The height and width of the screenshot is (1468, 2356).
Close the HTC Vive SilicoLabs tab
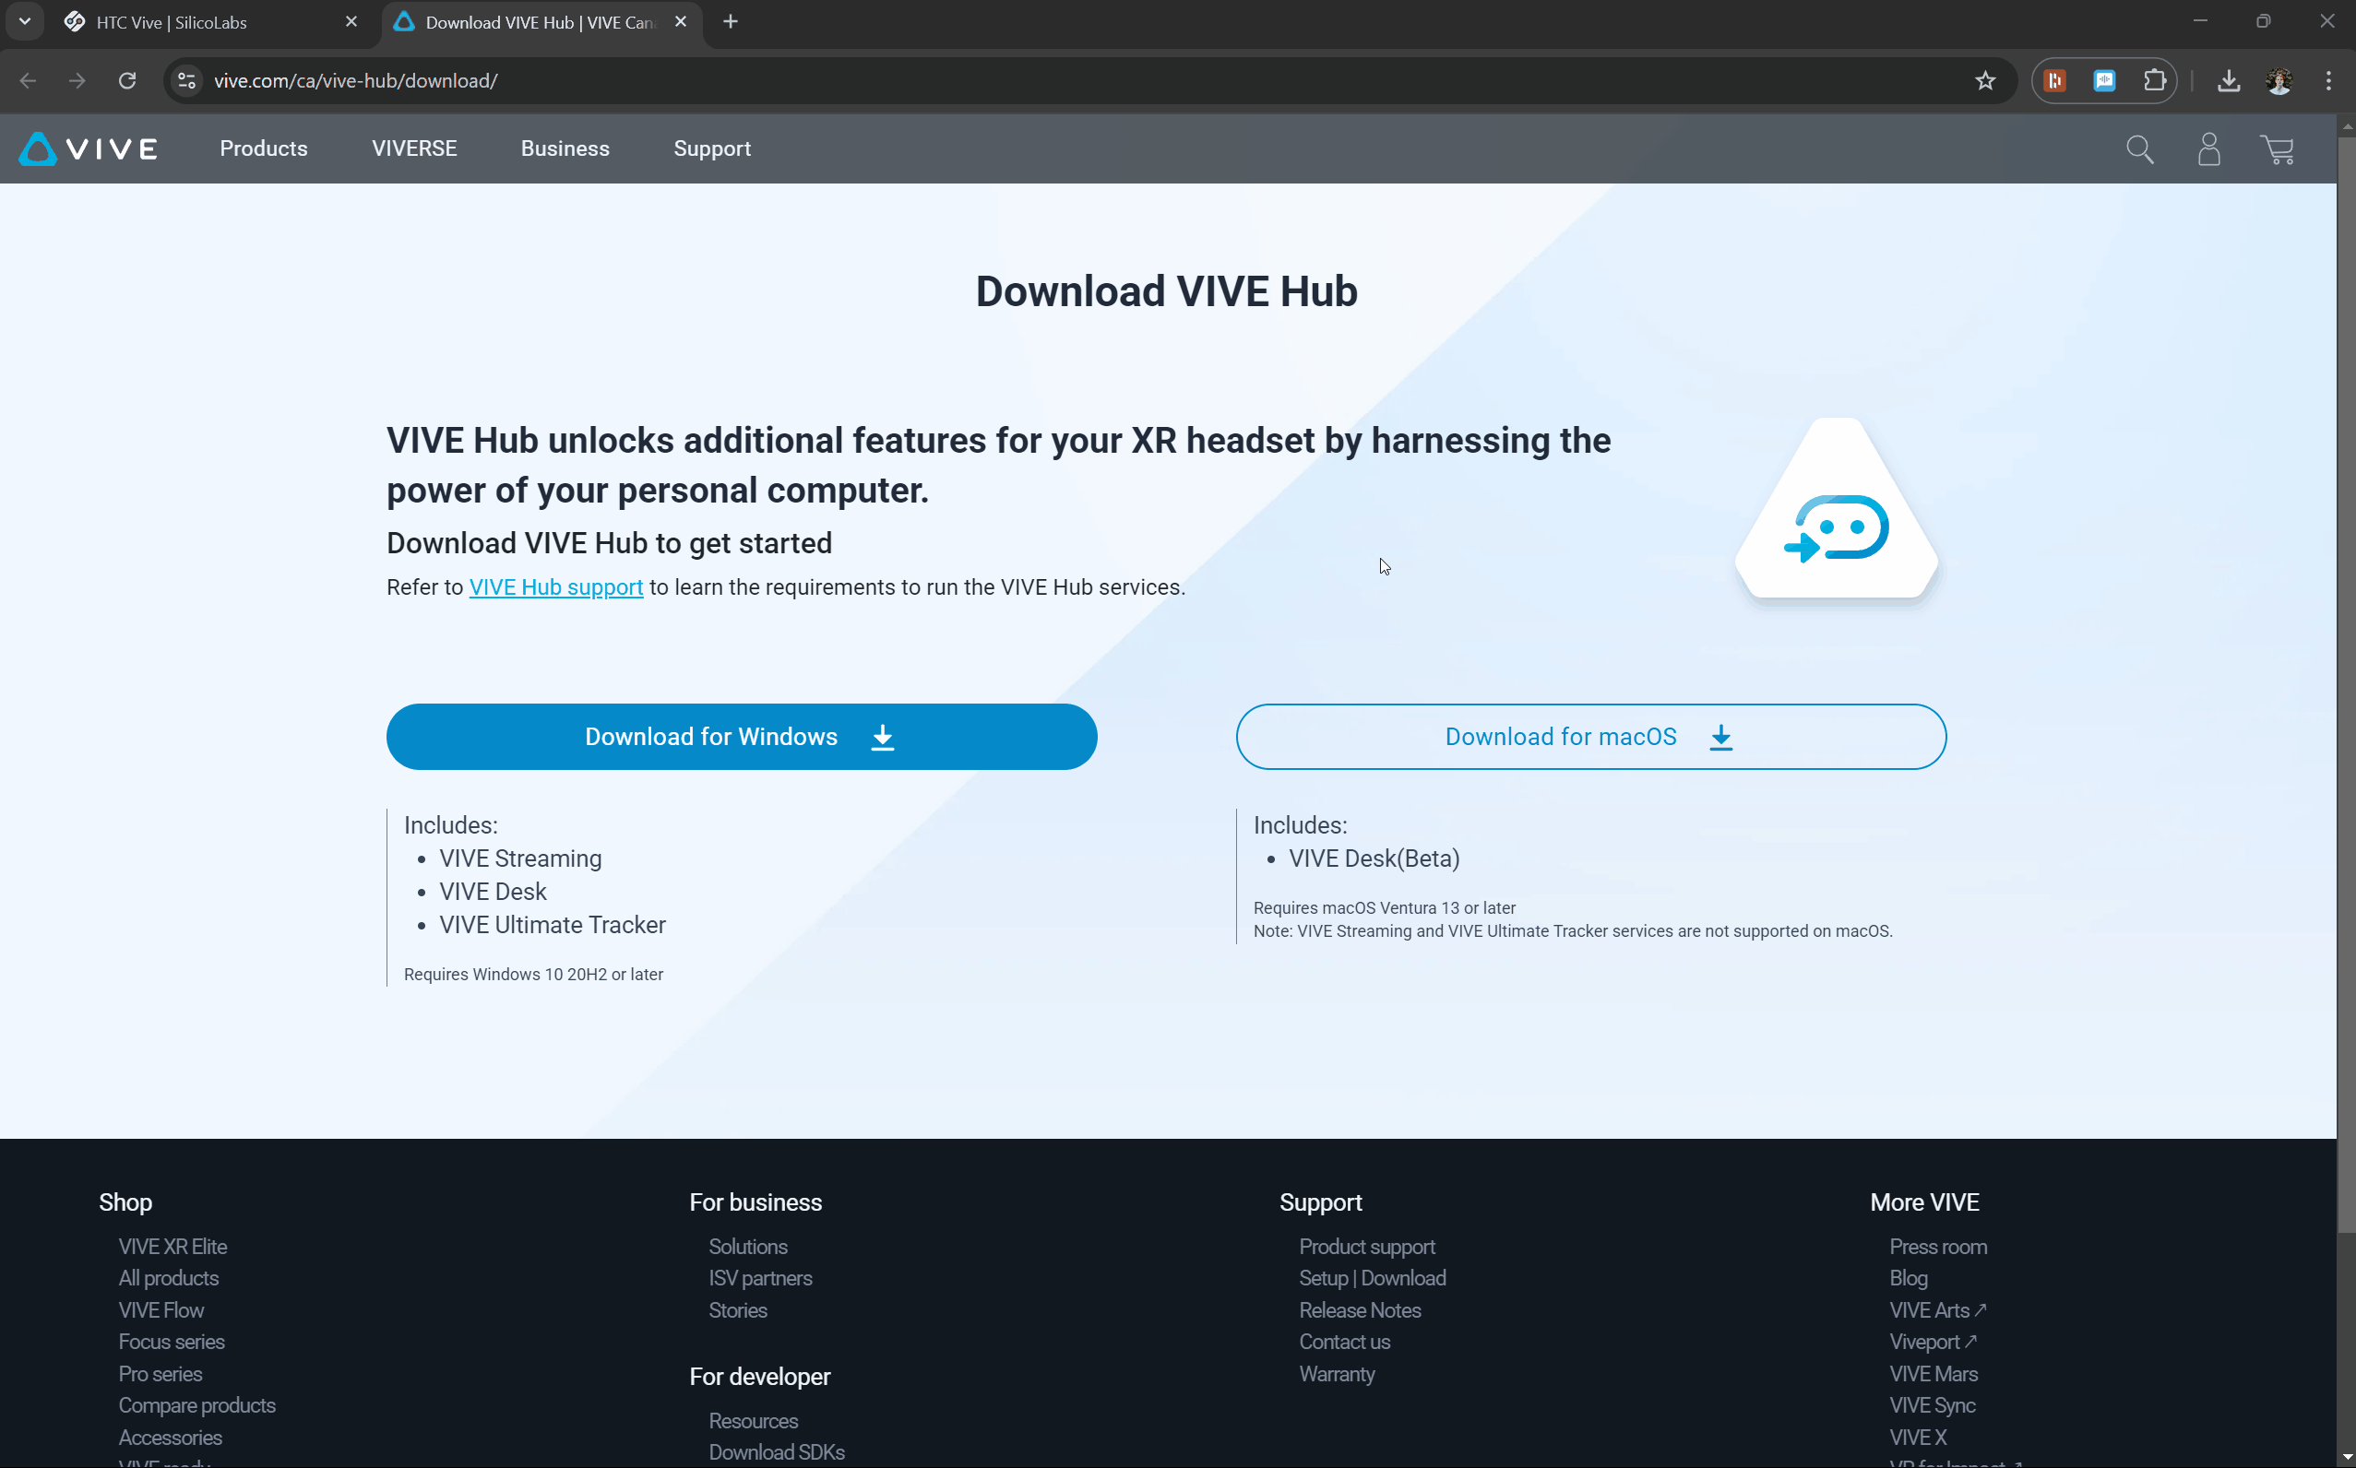[x=351, y=21]
